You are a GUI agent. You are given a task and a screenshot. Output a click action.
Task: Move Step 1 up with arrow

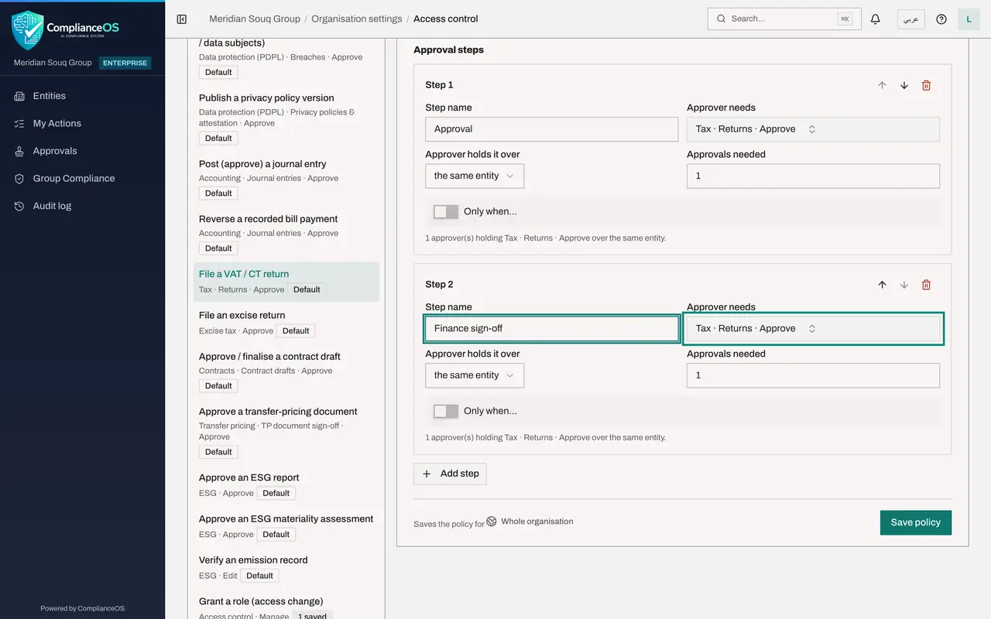882,85
